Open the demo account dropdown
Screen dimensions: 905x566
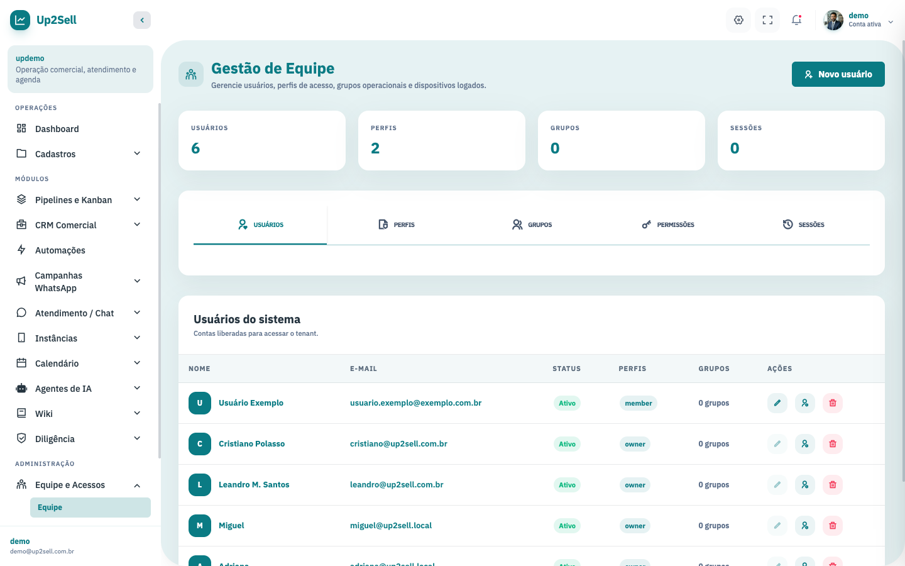[x=860, y=20]
